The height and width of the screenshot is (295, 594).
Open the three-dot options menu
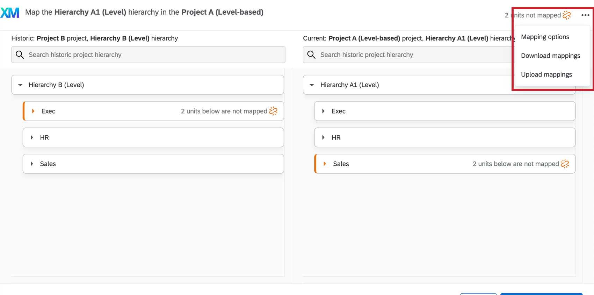pos(586,15)
